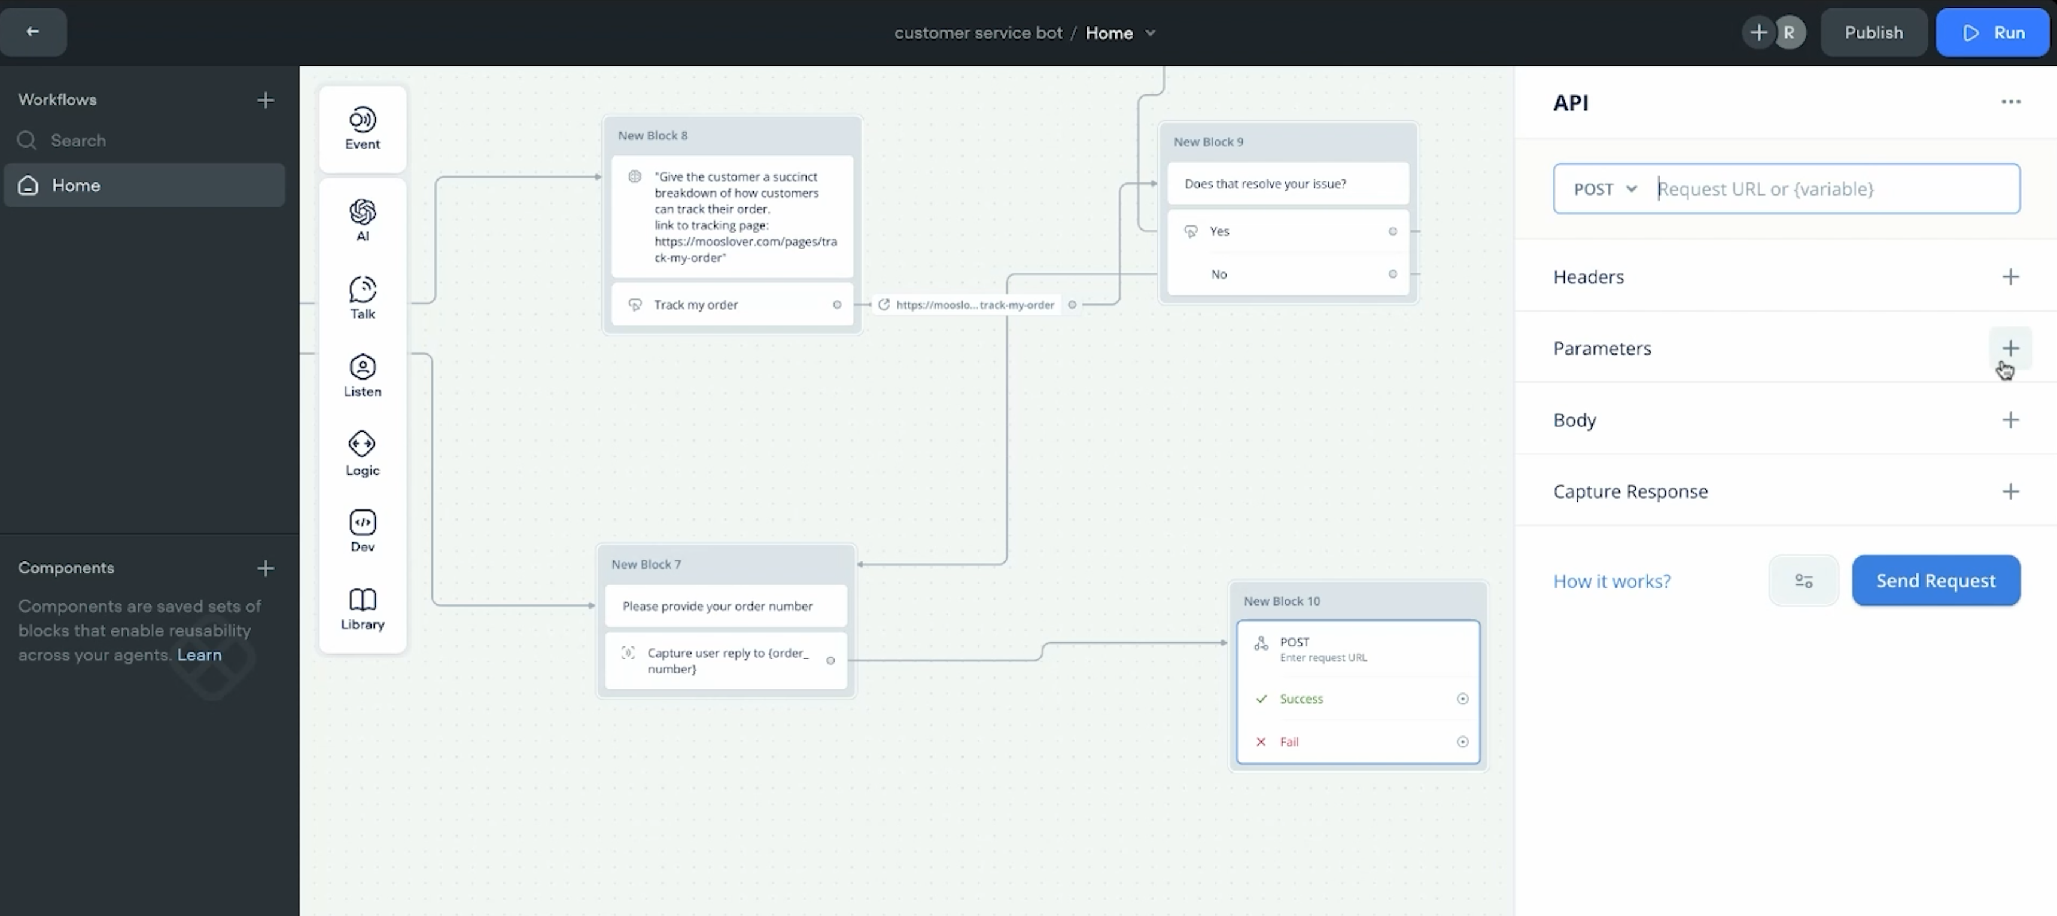Open the Dev step menu
Screen dimensions: 2057x916
pos(362,530)
